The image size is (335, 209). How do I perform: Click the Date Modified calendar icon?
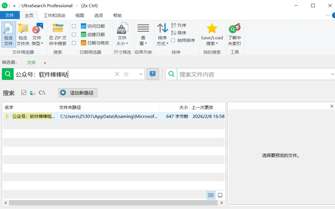point(83,43)
